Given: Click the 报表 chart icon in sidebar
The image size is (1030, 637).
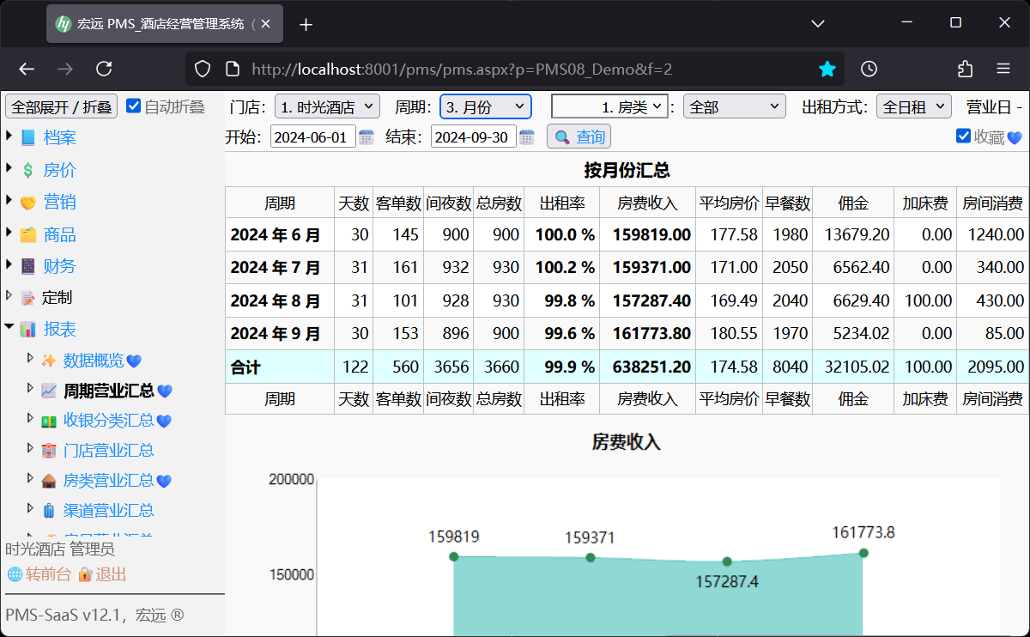Looking at the screenshot, I should click(x=28, y=330).
